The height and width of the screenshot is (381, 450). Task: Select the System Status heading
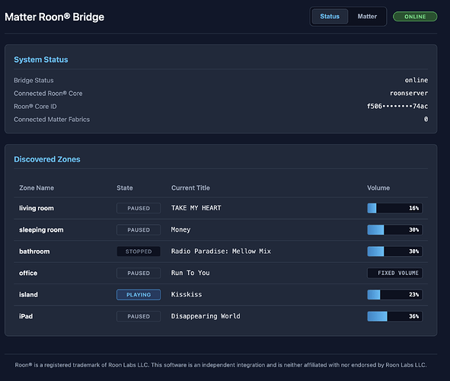(x=41, y=59)
